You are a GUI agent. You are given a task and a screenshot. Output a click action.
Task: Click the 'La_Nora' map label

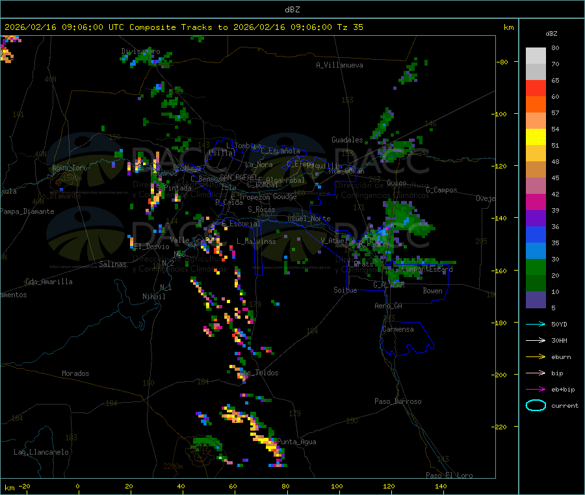[259, 165]
